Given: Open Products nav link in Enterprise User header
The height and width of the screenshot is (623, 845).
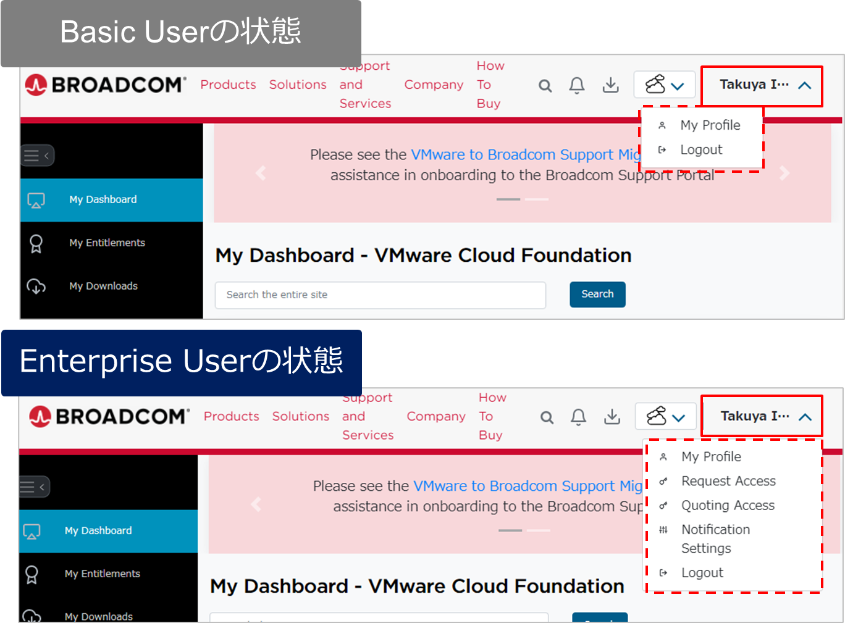Looking at the screenshot, I should 232,416.
